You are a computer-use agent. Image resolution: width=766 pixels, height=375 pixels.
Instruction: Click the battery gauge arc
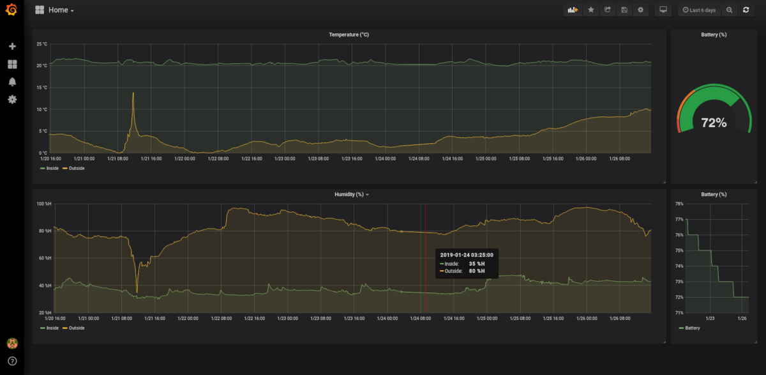click(714, 96)
